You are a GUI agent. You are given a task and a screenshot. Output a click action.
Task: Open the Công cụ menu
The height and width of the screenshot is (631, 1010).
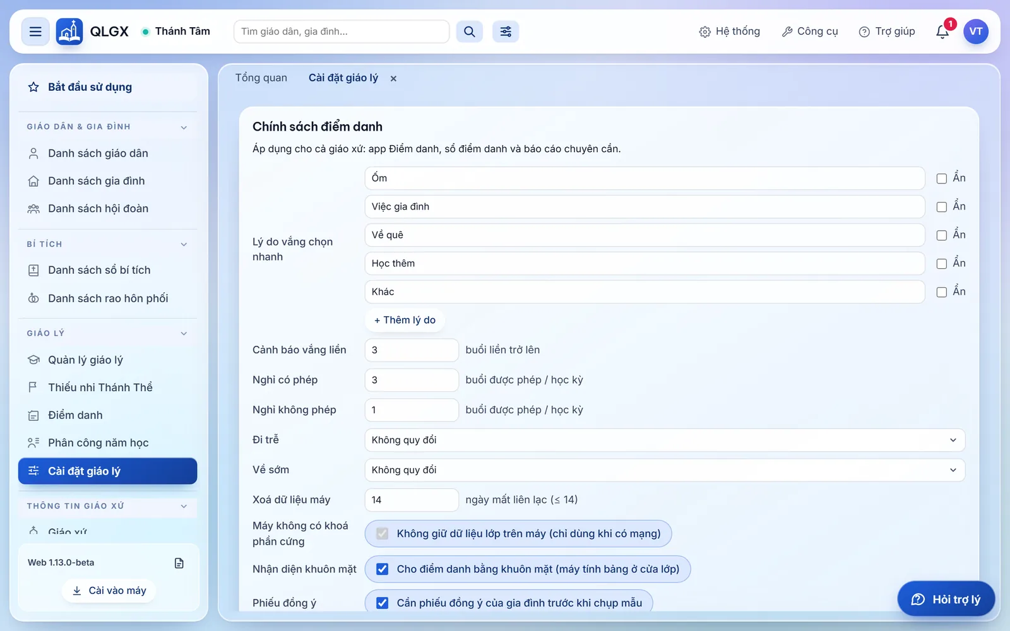810,32
